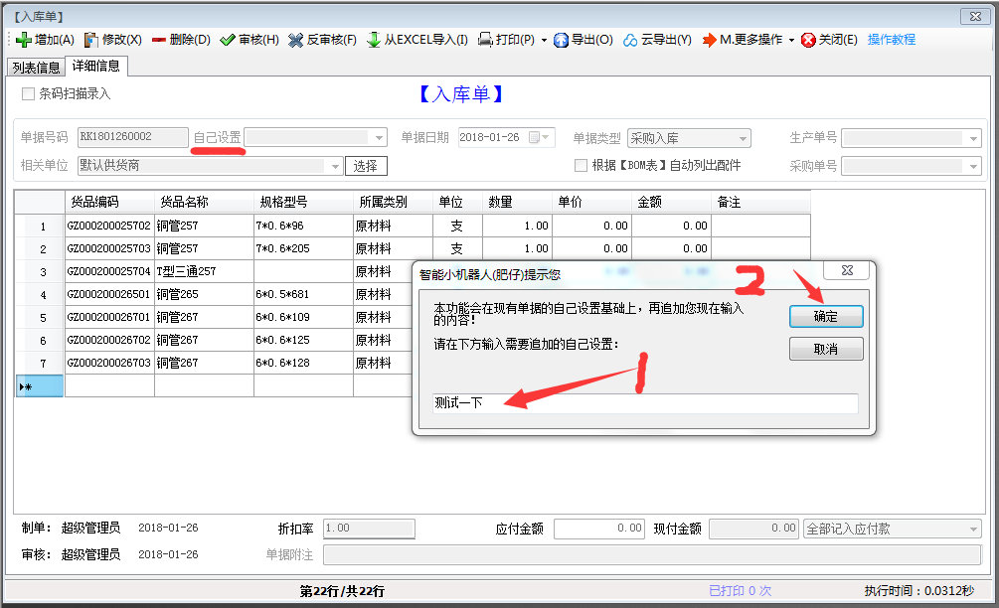This screenshot has height=608, width=999.
Task: Open the 全部记入应付款 dropdown
Action: point(973,530)
